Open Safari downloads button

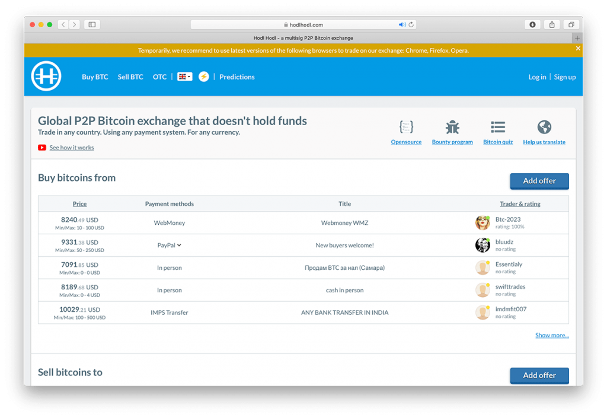point(533,24)
